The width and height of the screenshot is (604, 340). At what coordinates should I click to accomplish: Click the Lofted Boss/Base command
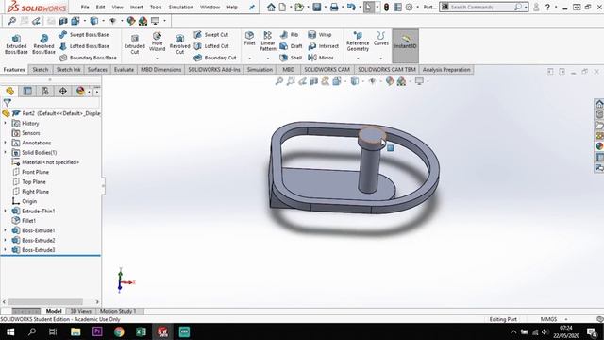tap(84, 46)
